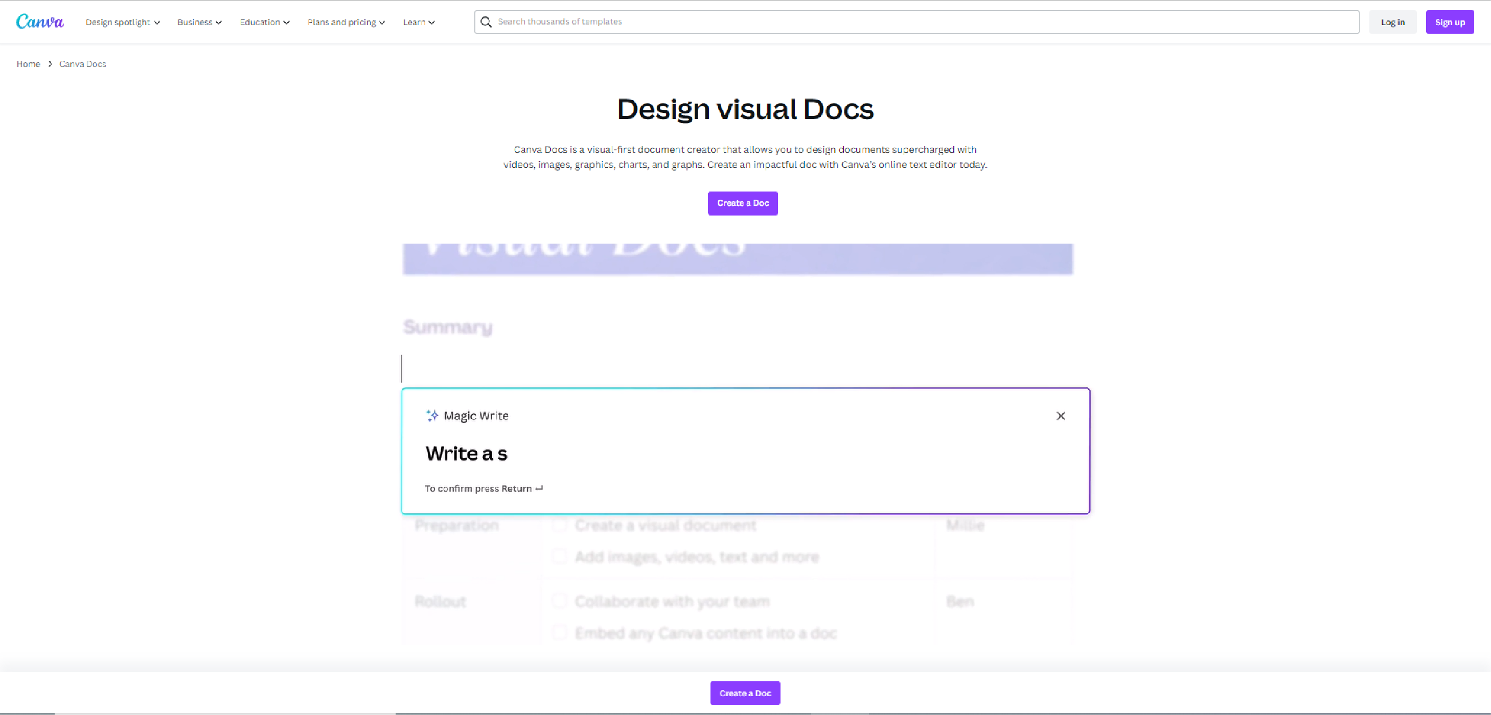Click the bottom Create a Doc button
The image size is (1491, 715).
point(745,693)
